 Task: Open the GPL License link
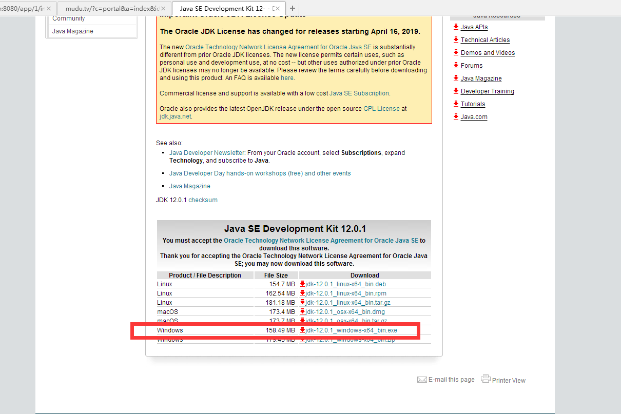381,109
